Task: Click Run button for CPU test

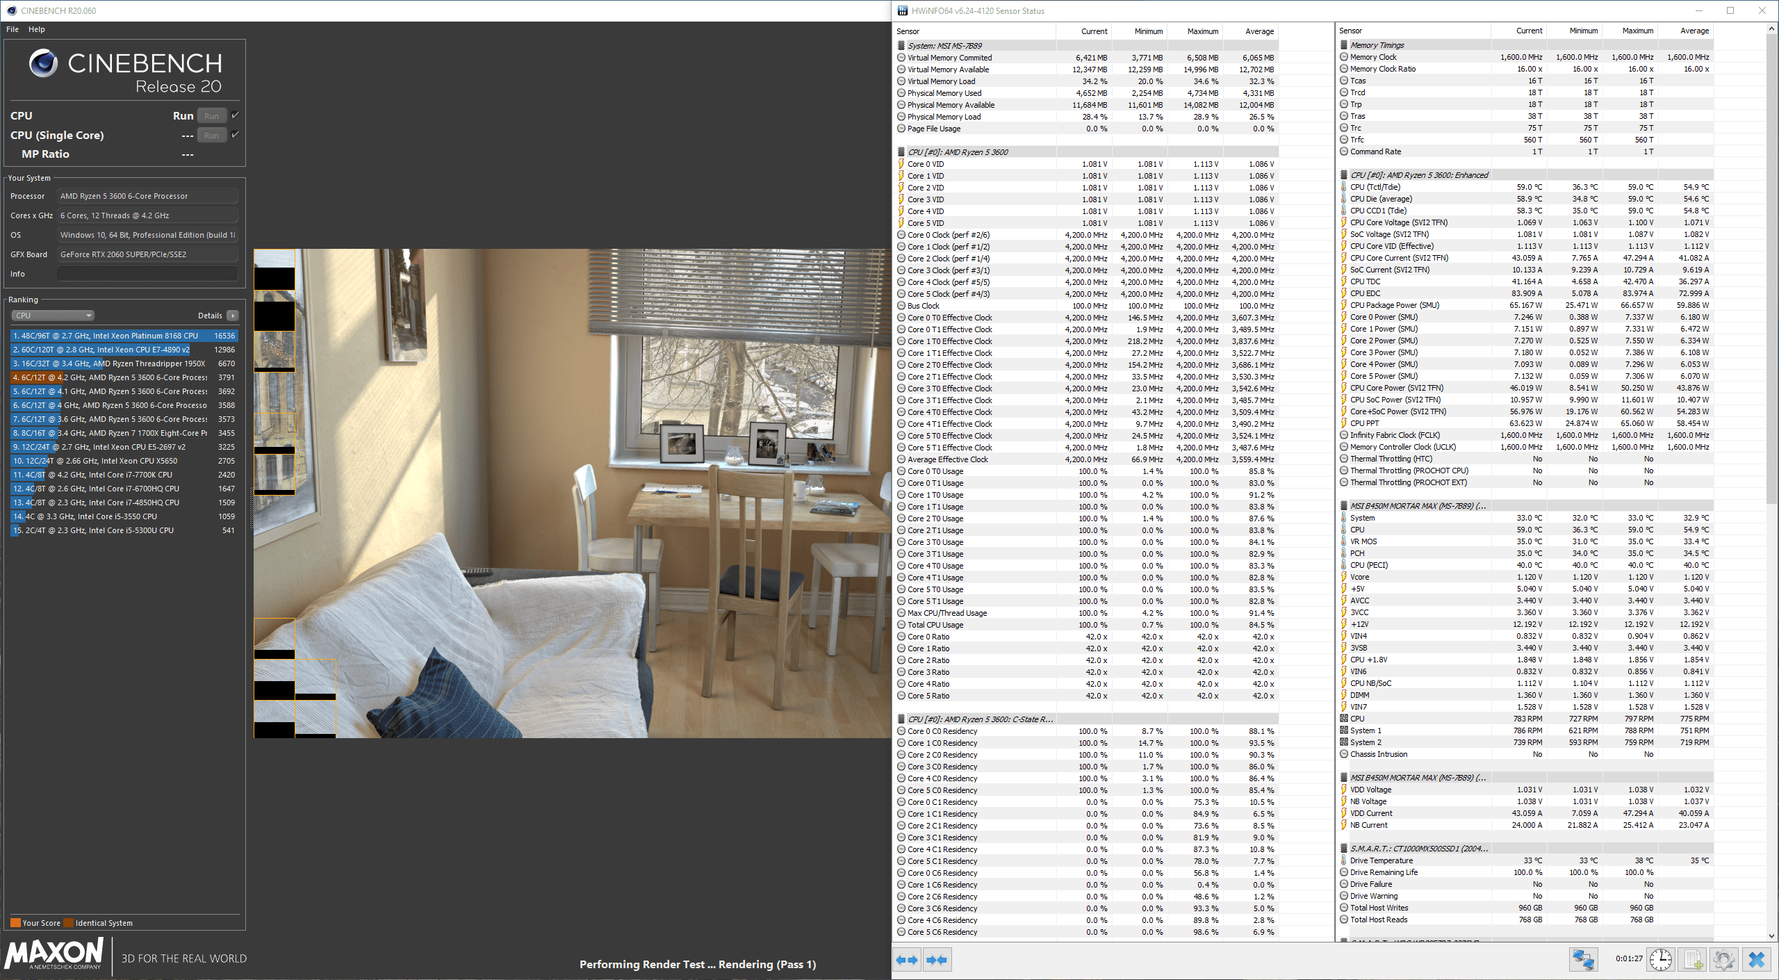Action: pyautogui.click(x=212, y=116)
